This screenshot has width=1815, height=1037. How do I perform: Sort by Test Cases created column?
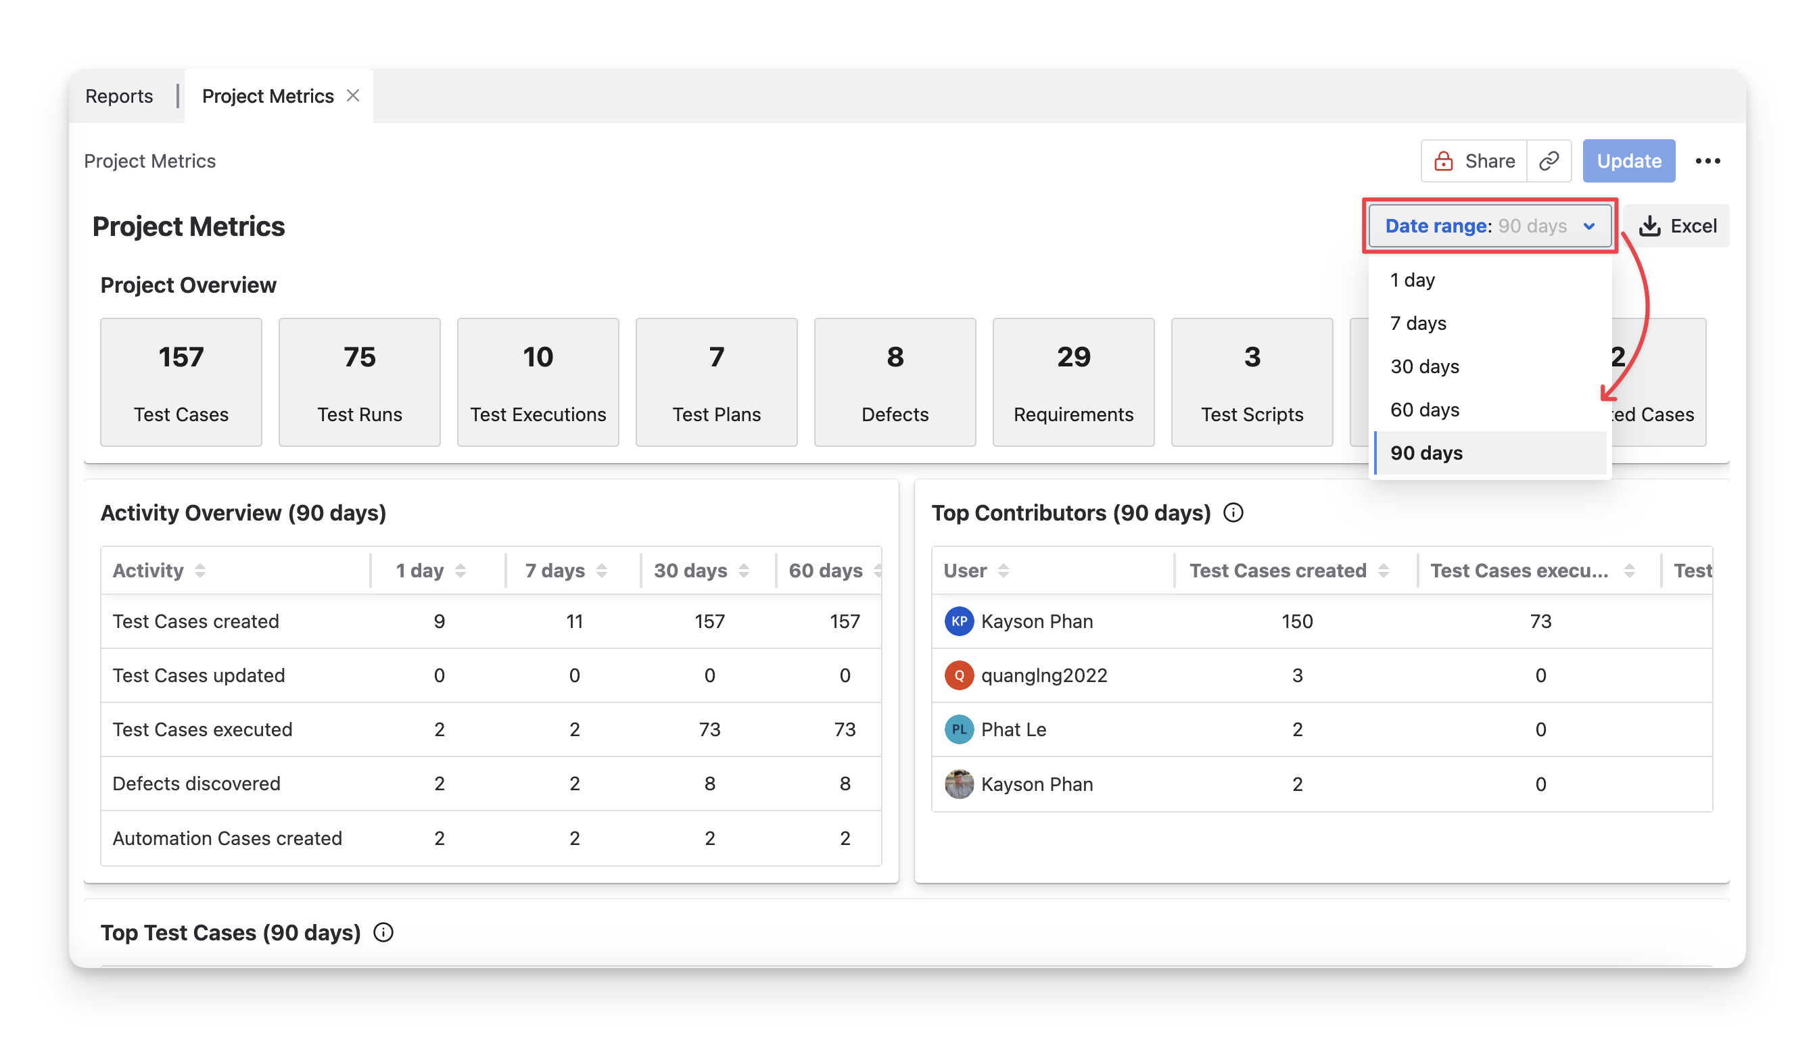1384,571
